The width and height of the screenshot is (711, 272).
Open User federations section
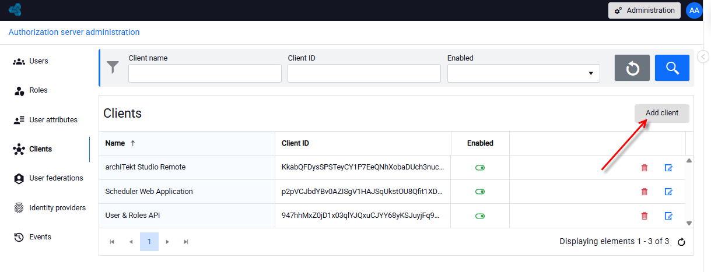point(56,178)
